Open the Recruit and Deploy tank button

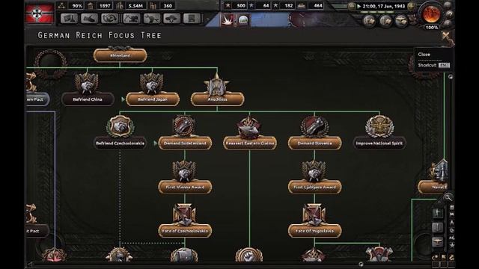171,19
